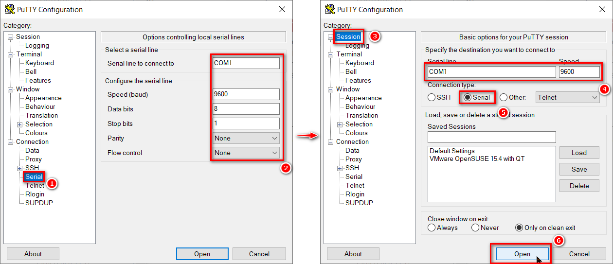Expand Selection node in left window tree
613x264 pixels.
pos(20,124)
